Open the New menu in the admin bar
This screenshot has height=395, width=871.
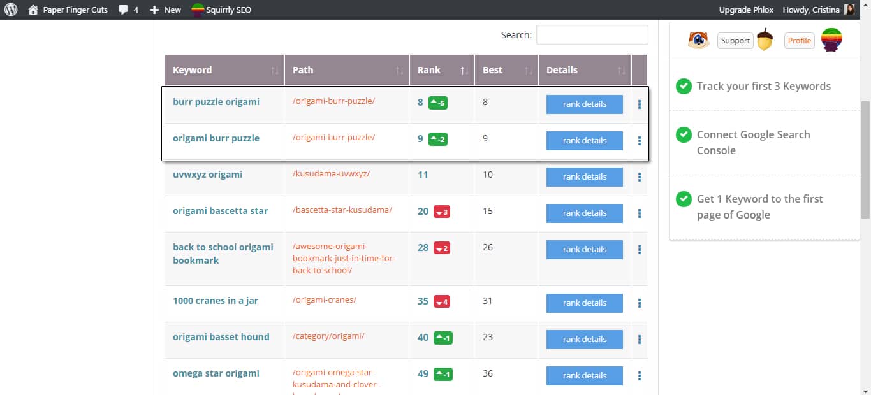click(165, 10)
